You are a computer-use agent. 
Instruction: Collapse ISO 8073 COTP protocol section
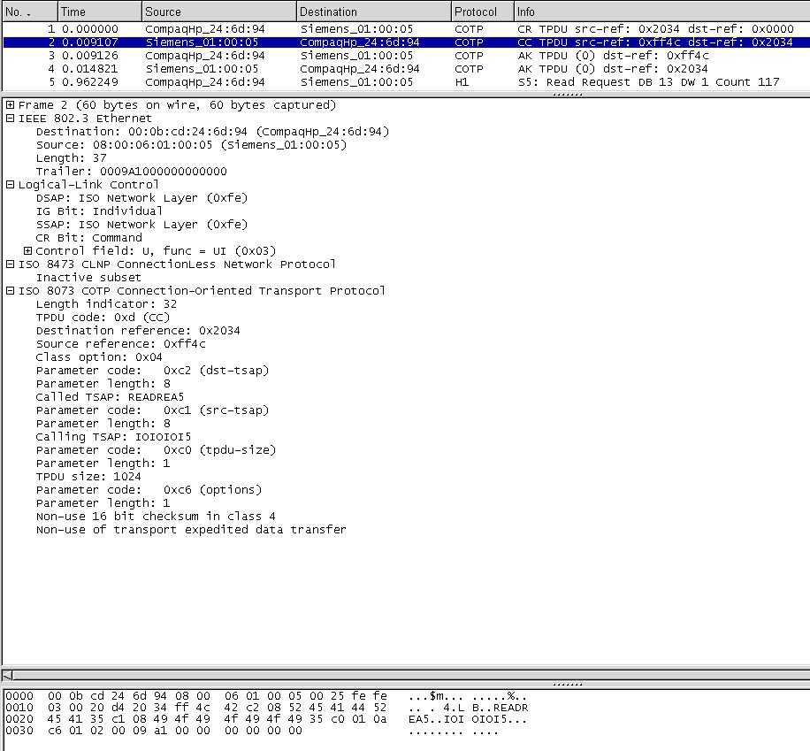click(x=10, y=291)
